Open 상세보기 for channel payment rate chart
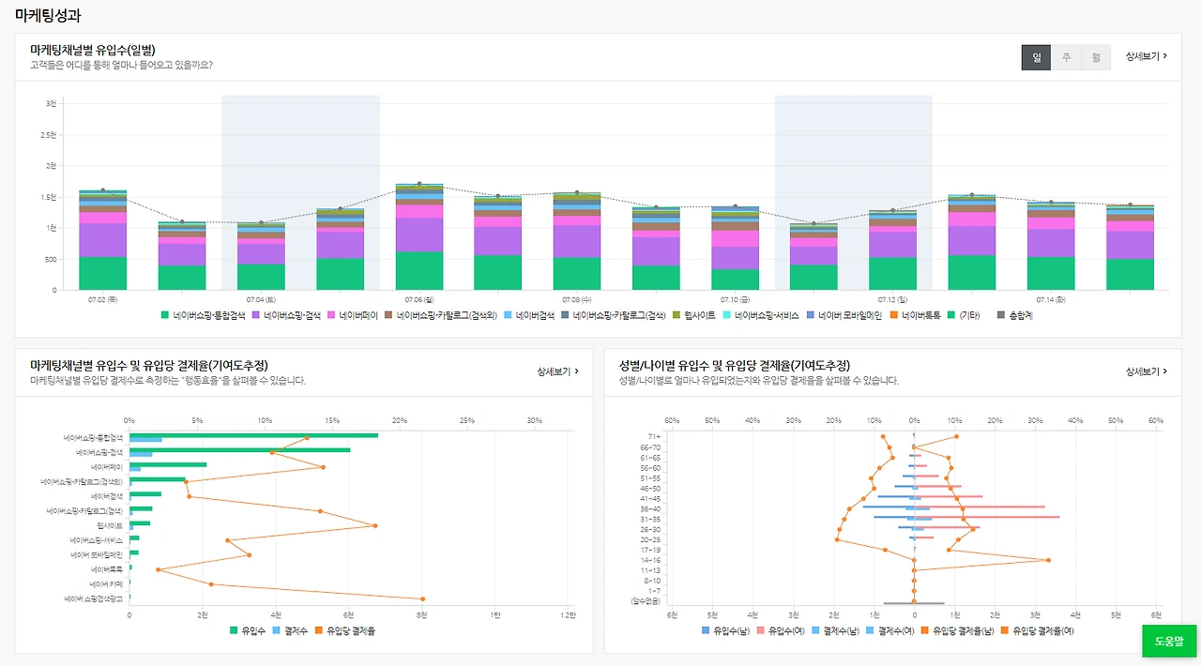The image size is (1201, 666). pos(557,371)
